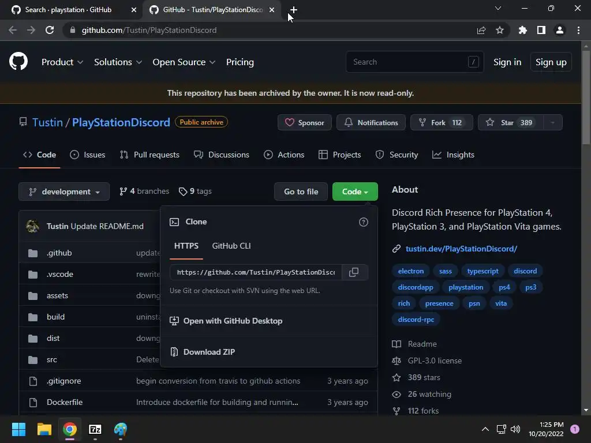Open the .github folder
Viewport: 591px width, 443px height.
coord(59,253)
